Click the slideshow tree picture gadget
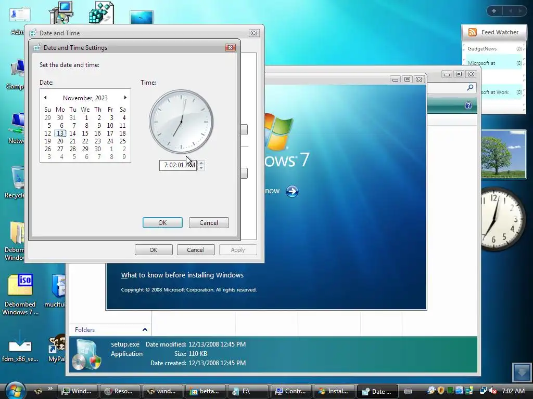Viewport: 533px width, 399px height. click(x=503, y=154)
